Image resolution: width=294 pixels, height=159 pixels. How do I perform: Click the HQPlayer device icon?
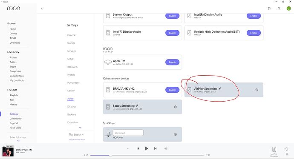tap(108, 134)
